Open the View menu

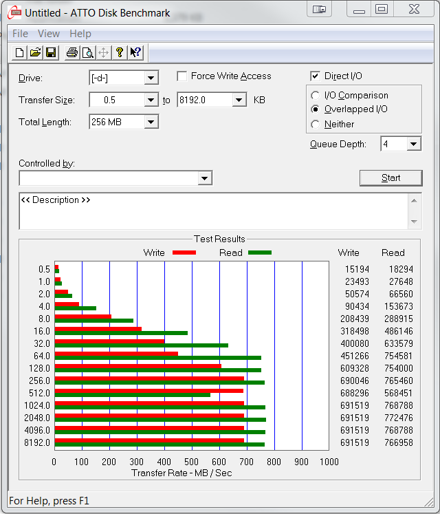click(x=49, y=34)
